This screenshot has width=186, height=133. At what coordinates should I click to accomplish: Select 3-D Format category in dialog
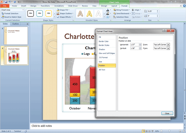tap(107, 58)
